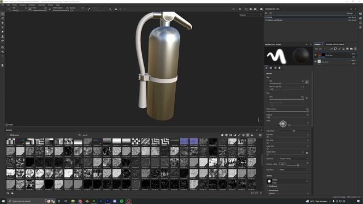
Task: Click the topmost icon in right-edge dock
Action: click(x=361, y=14)
